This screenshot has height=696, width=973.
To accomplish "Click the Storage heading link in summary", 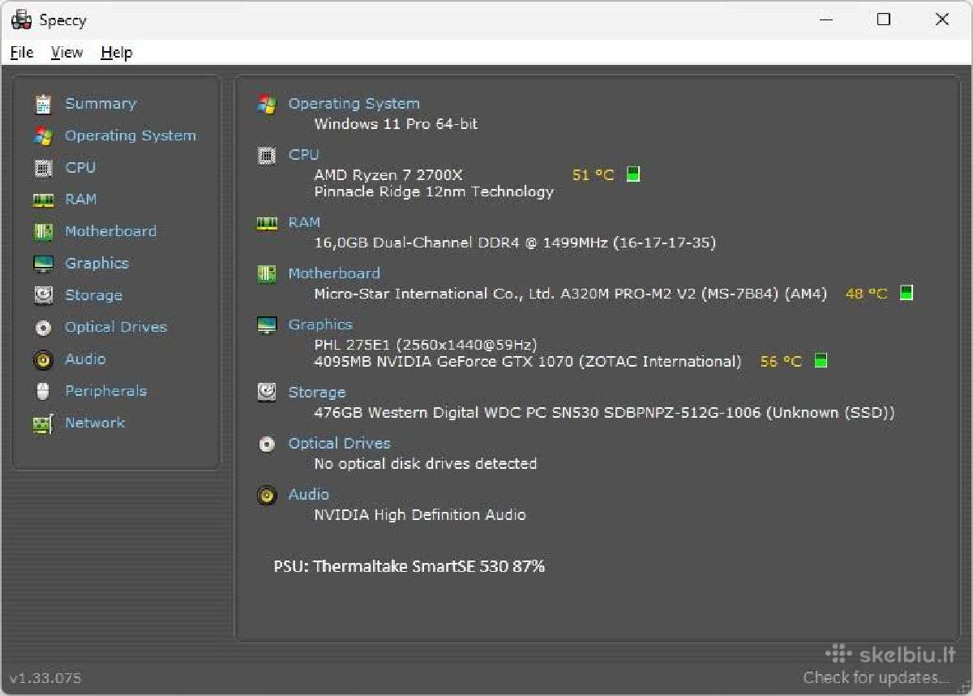I will (x=317, y=393).
